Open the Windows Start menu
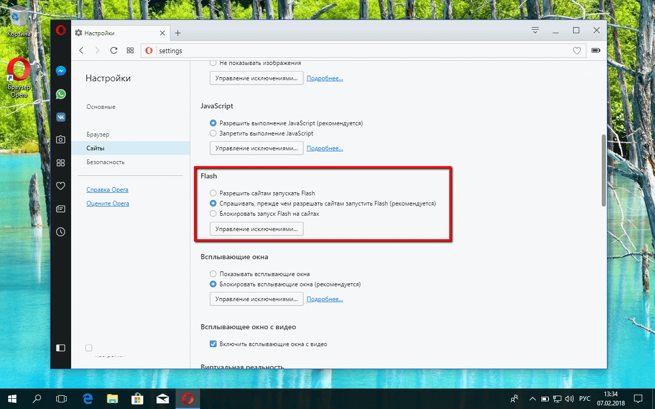The height and width of the screenshot is (409, 655). pos(12,398)
